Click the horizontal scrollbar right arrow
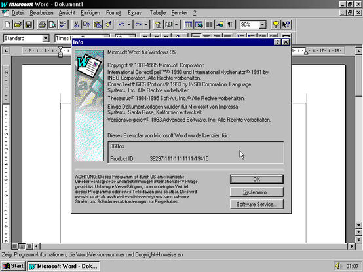Image resolution: width=363 pixels, height=272 pixels. pos(352,246)
